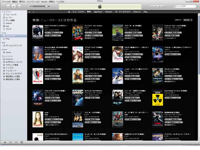Open the ヘルプ(H) menu

pyautogui.click(x=60, y=2)
